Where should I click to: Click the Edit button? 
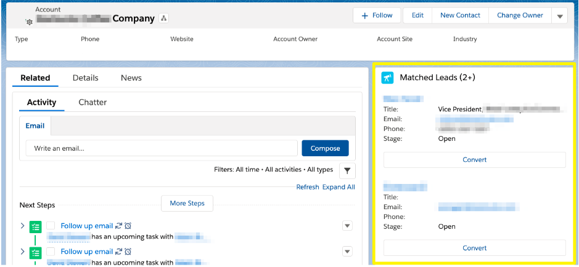[417, 15]
